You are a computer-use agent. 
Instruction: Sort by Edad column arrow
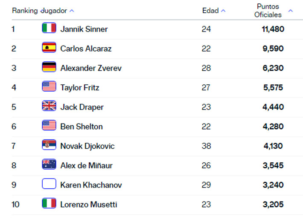pyautogui.click(x=224, y=11)
